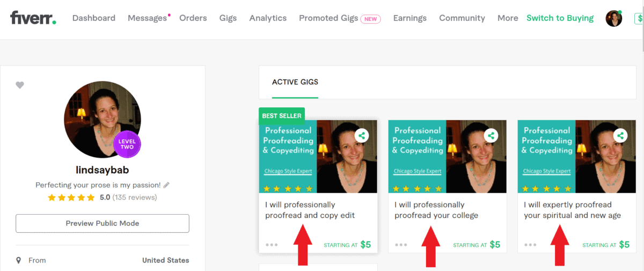Open three-dot menu on copy edit gig

pos(272,245)
